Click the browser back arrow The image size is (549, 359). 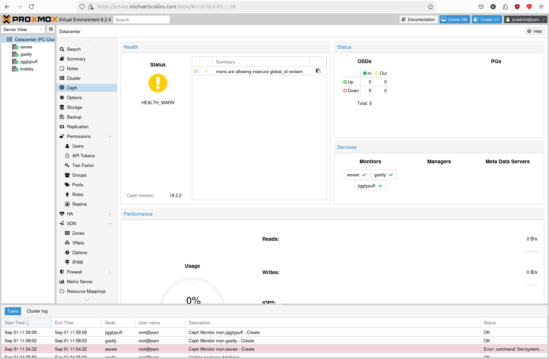pos(7,7)
